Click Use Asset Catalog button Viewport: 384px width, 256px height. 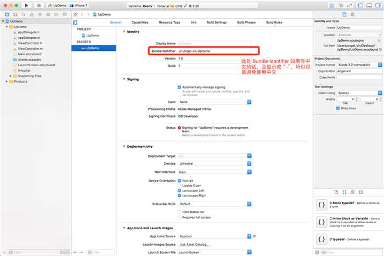[x=194, y=245]
